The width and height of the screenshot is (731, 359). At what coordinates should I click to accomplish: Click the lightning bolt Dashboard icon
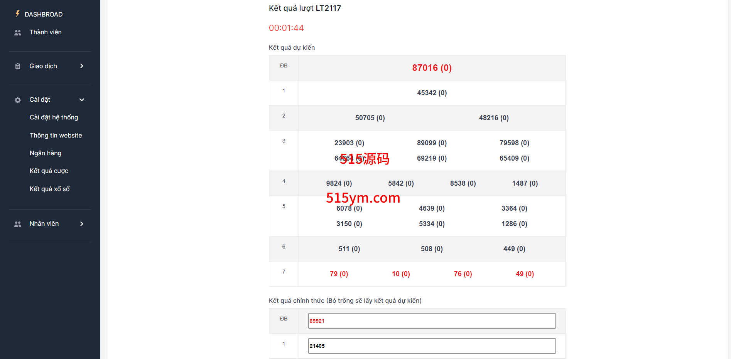pos(17,14)
